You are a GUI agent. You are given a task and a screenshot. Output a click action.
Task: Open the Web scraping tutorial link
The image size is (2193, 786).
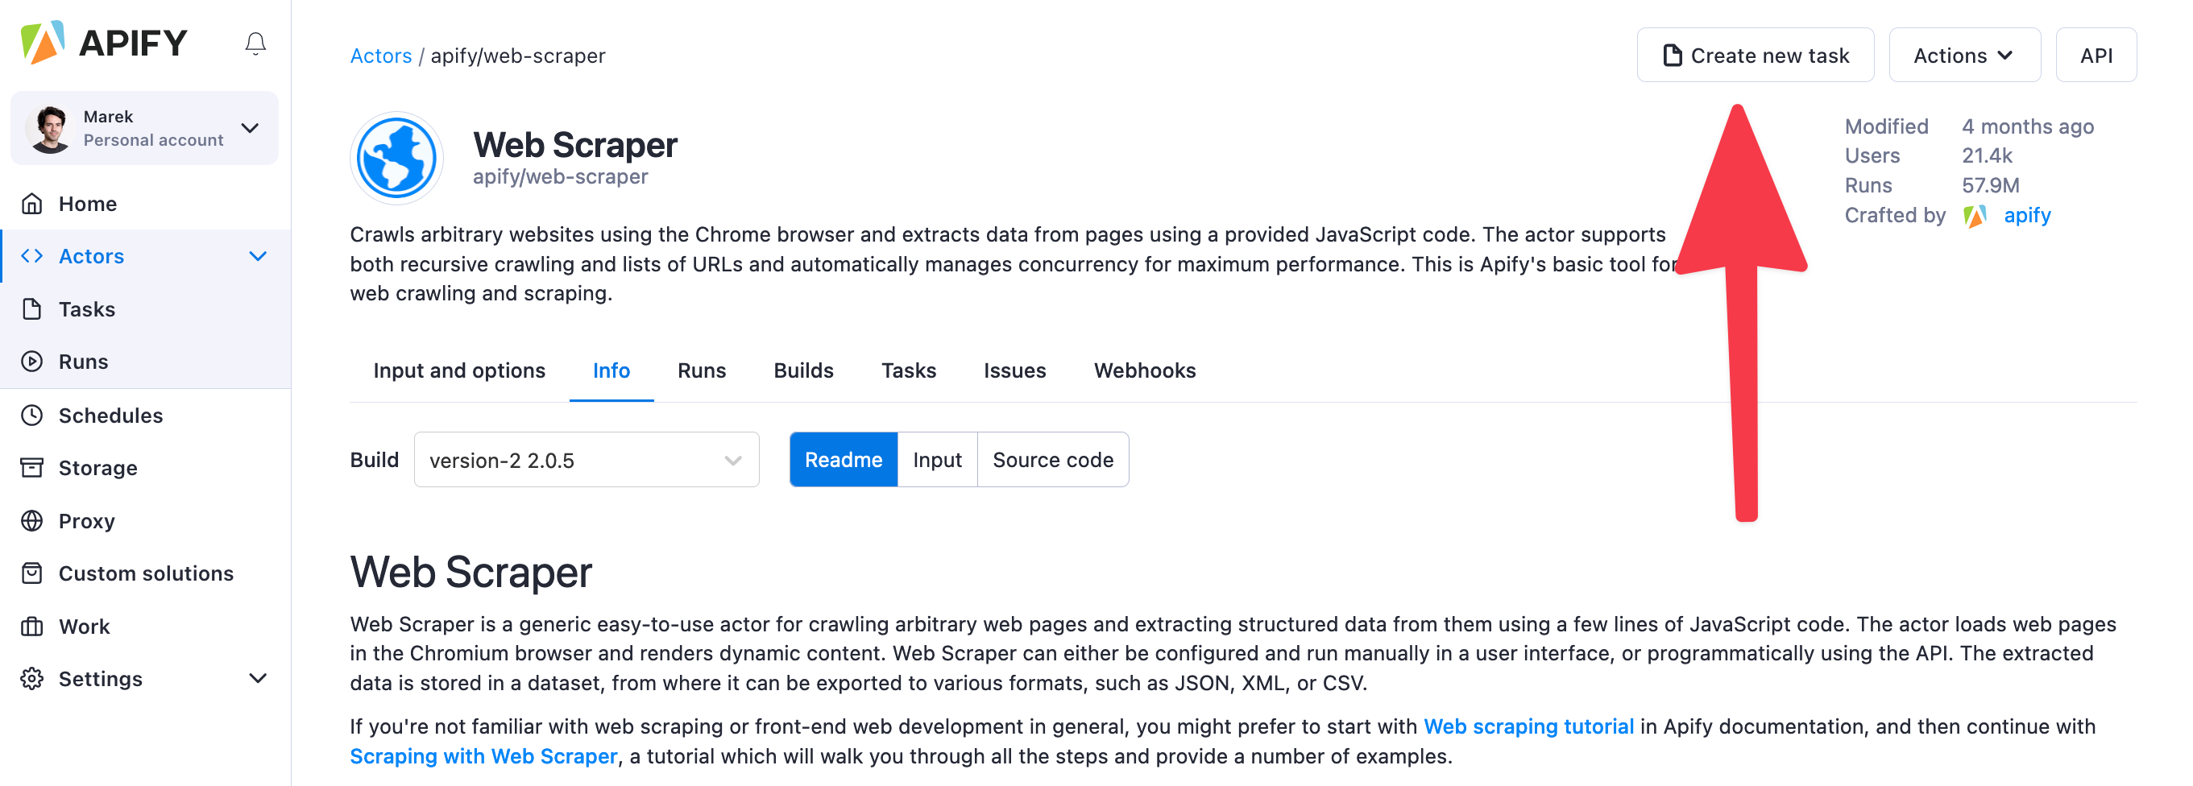[x=1528, y=727]
